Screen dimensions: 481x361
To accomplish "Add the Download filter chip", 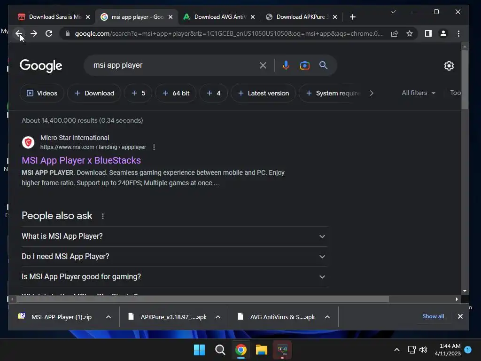I will point(94,93).
